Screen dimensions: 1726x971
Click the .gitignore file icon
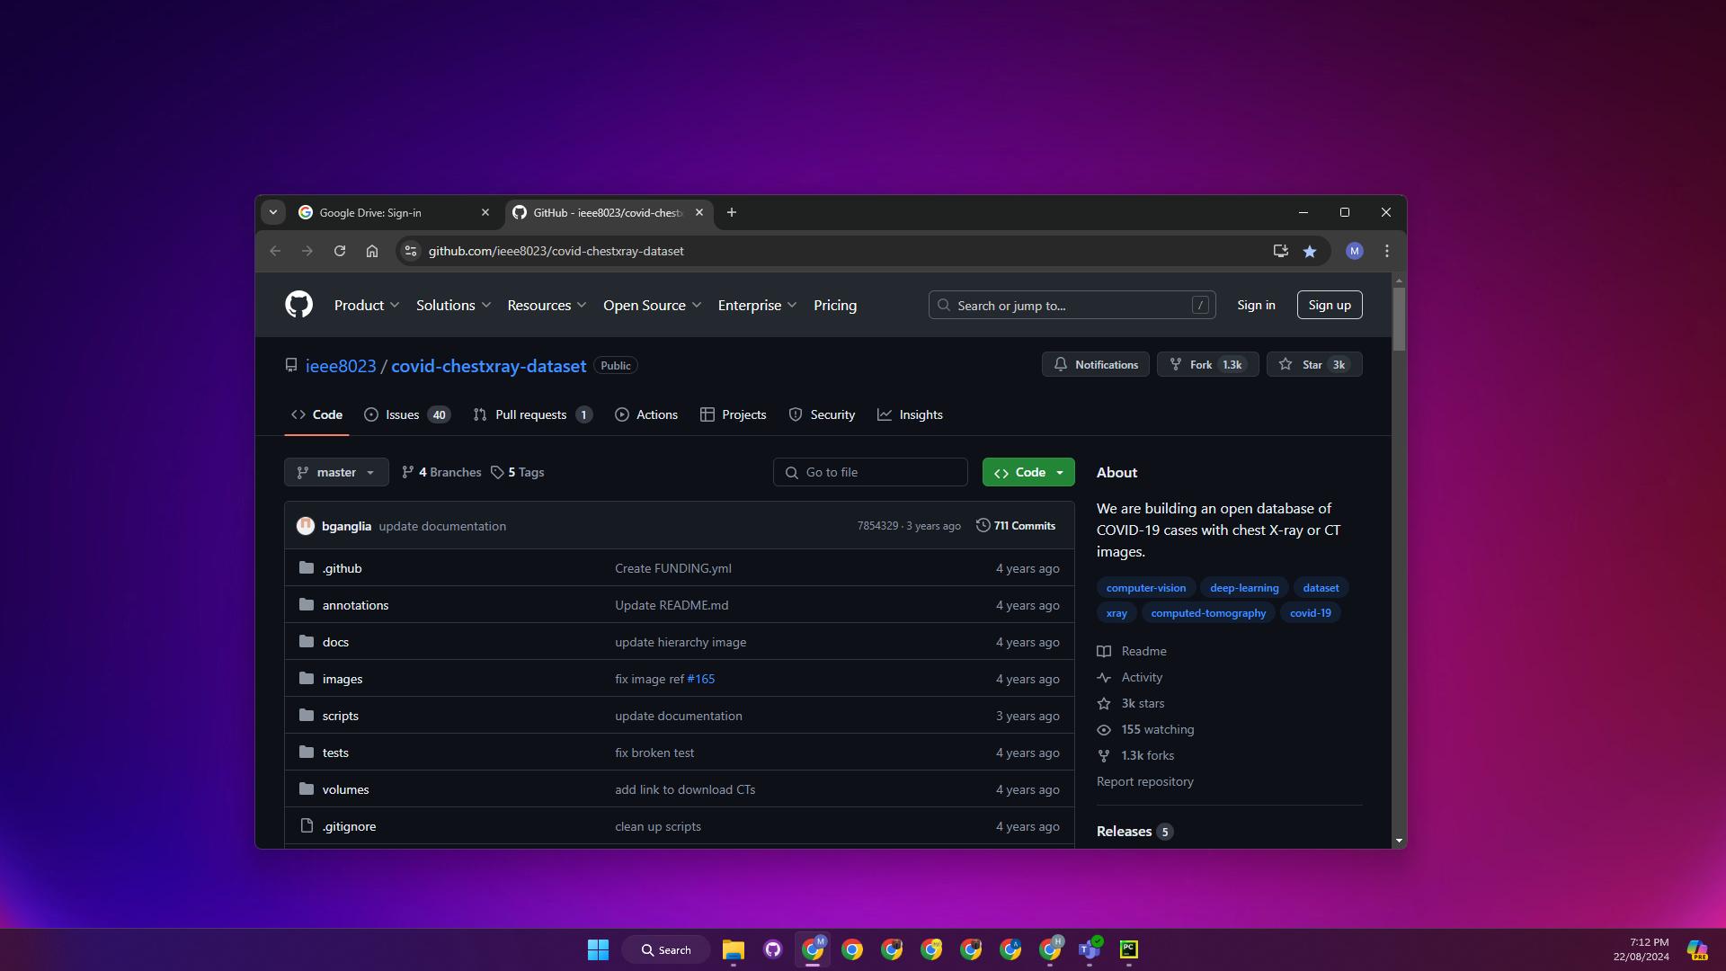pyautogui.click(x=307, y=826)
